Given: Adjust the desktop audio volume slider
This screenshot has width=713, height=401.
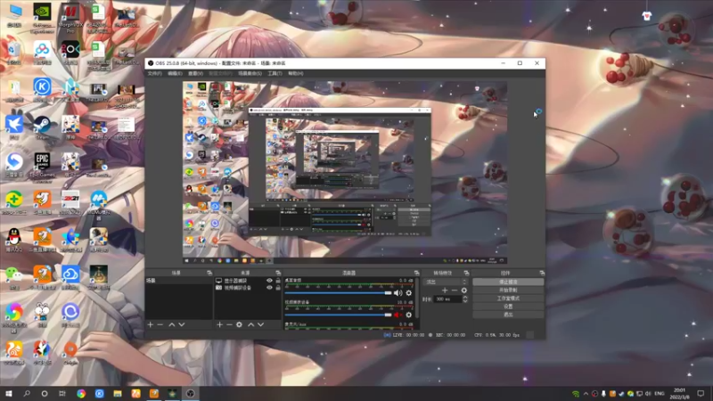Looking at the screenshot, I should coord(338,293).
